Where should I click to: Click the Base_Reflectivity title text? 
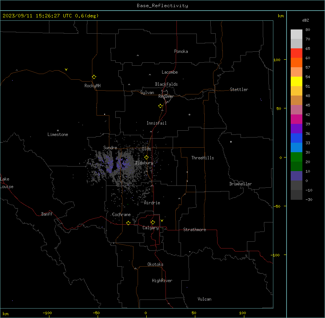click(x=162, y=6)
